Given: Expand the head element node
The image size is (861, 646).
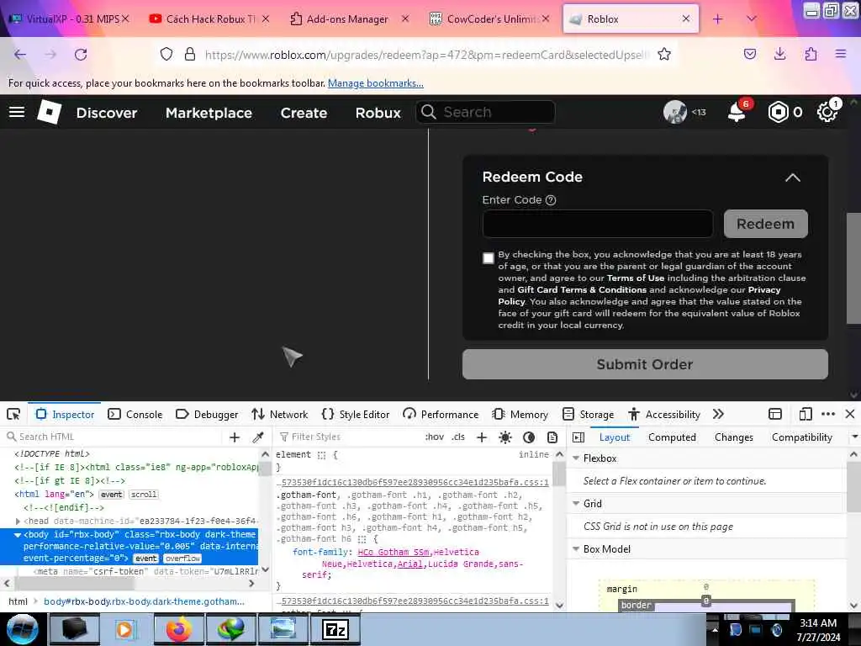Looking at the screenshot, I should 18,522.
